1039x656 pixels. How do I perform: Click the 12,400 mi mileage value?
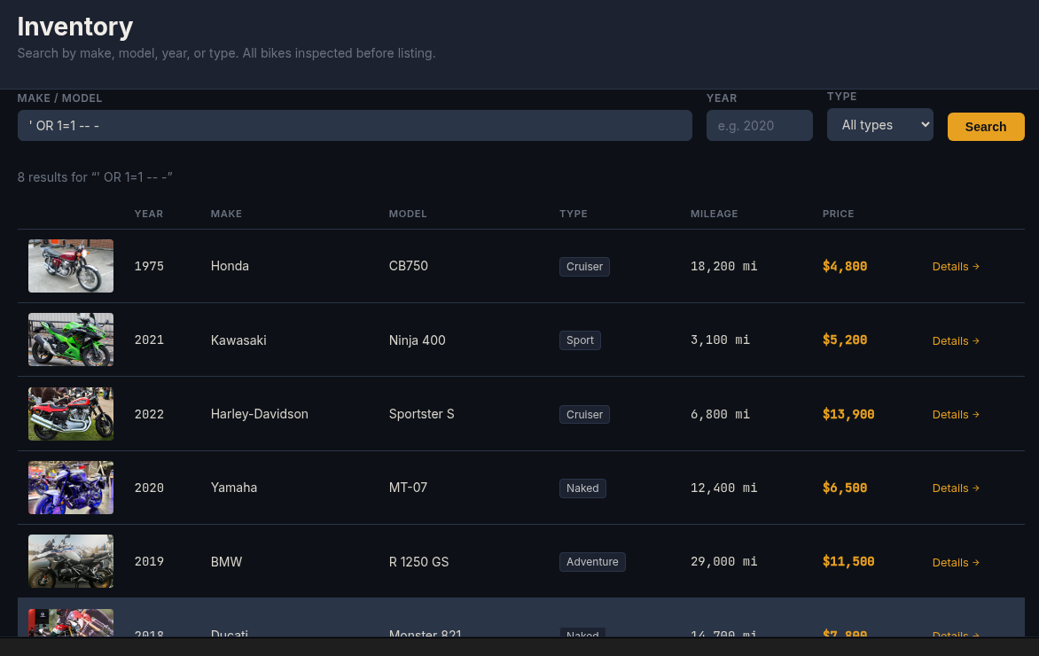coord(723,487)
